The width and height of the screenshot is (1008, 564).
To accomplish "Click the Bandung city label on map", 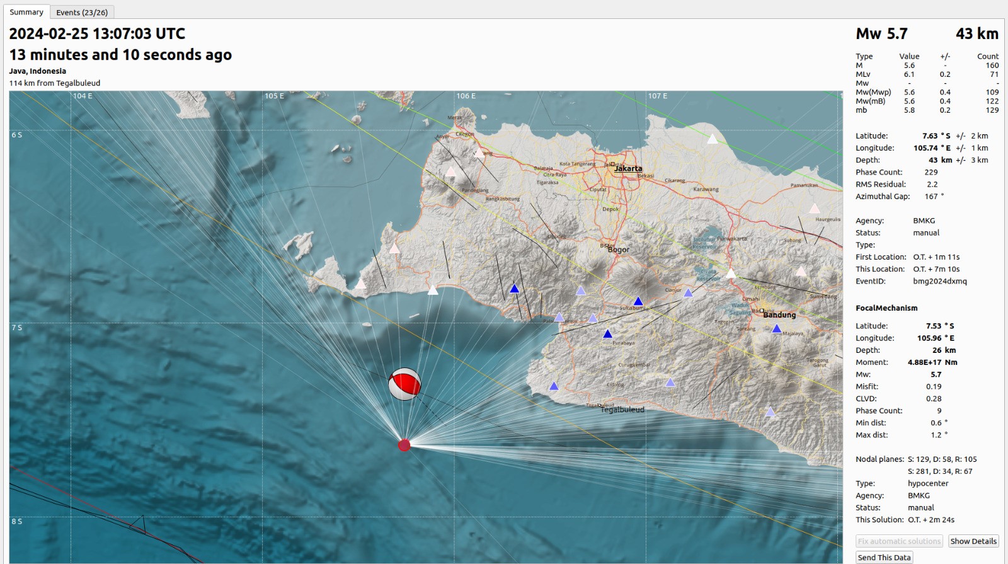I will pyautogui.click(x=779, y=315).
